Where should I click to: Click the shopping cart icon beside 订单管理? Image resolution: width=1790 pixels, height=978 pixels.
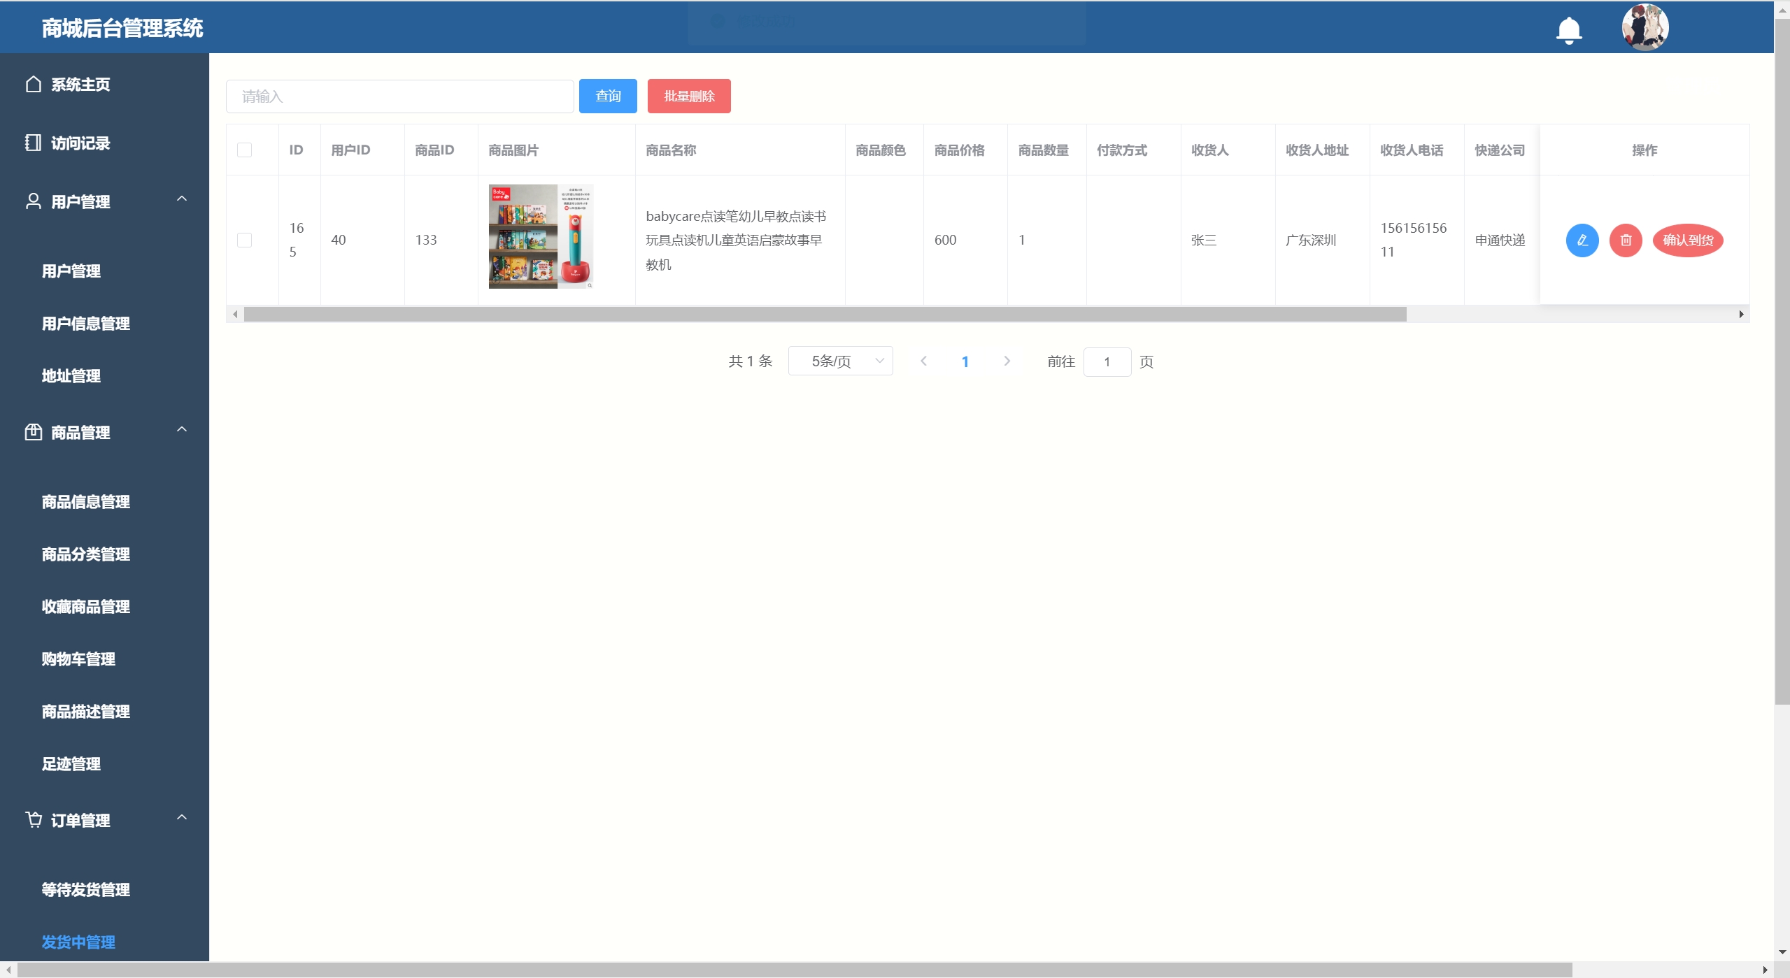pos(33,819)
